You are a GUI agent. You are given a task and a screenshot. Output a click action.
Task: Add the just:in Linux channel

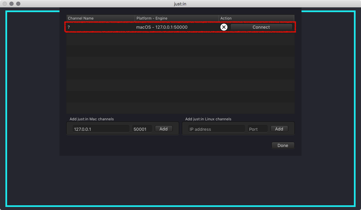click(279, 129)
